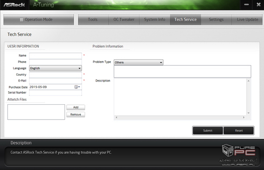Click the grid icon beside Operation Mode

click(x=22, y=20)
